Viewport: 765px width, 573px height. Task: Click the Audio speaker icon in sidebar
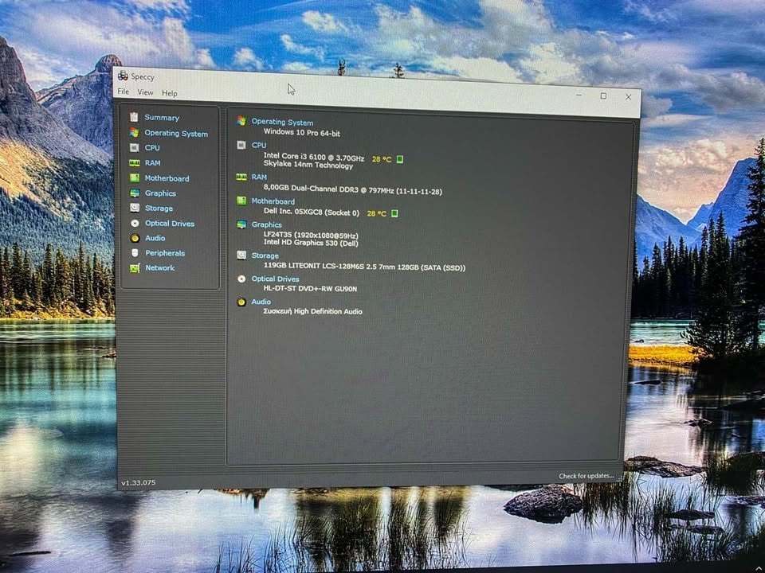coord(135,238)
